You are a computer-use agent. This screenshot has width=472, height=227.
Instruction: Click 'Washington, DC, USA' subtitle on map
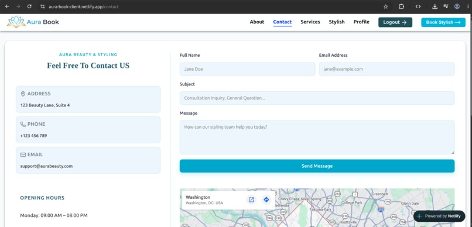[204, 203]
